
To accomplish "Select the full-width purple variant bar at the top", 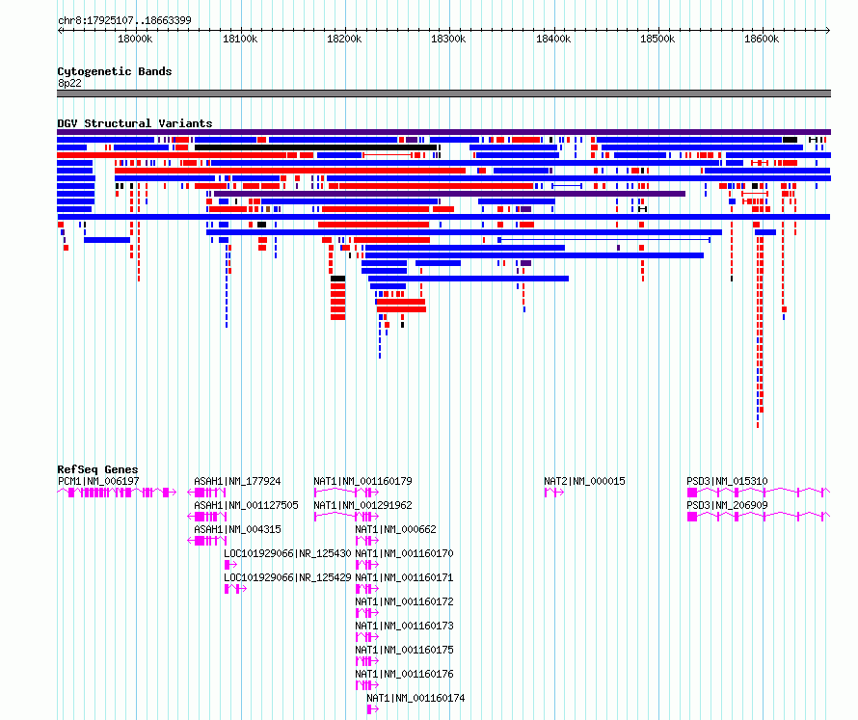I will pos(443,132).
